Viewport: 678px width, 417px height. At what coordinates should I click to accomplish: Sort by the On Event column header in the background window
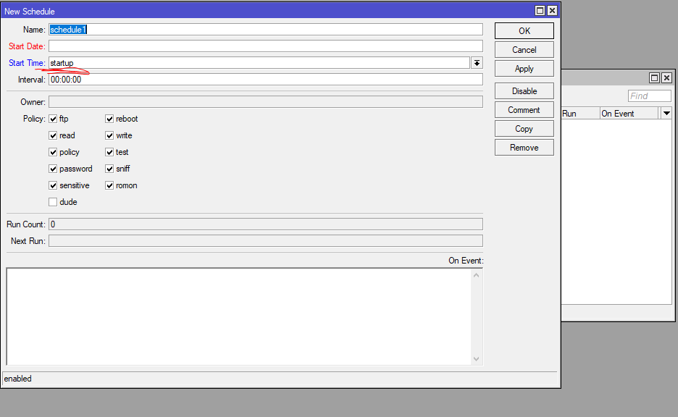point(629,114)
